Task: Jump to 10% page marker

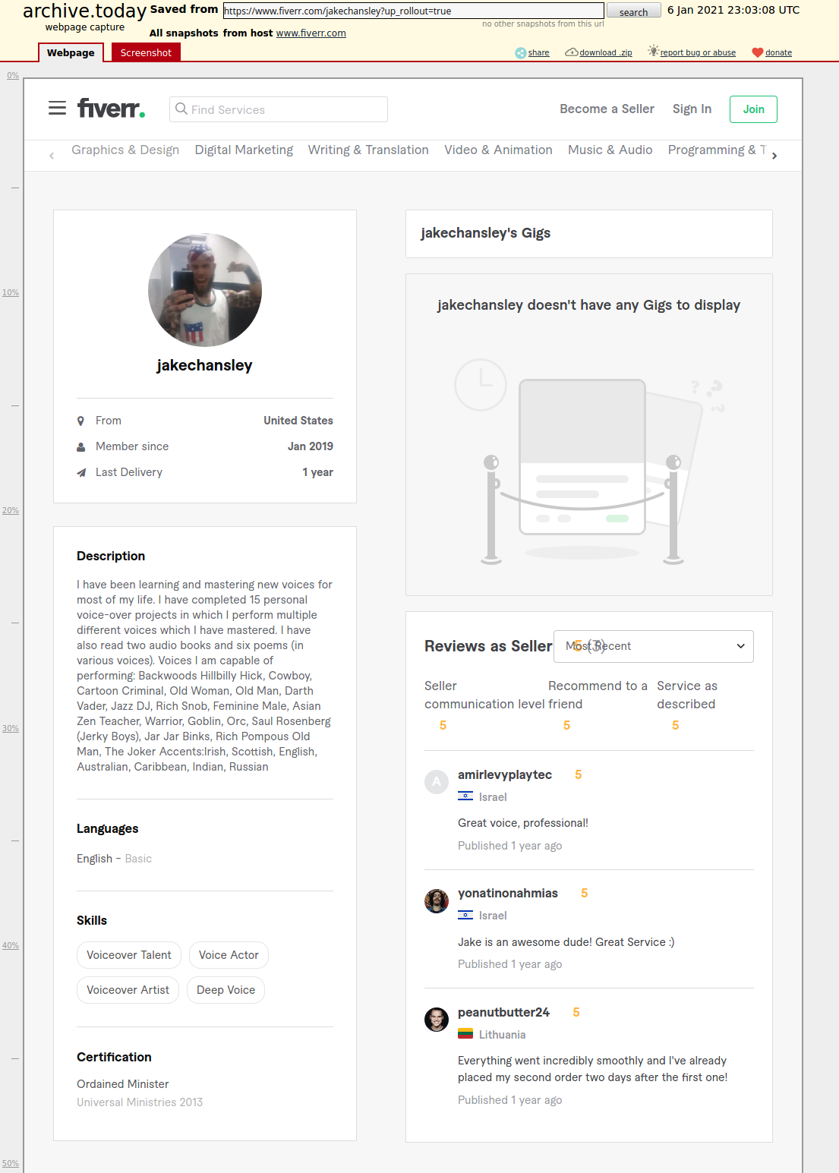Action: click(10, 292)
